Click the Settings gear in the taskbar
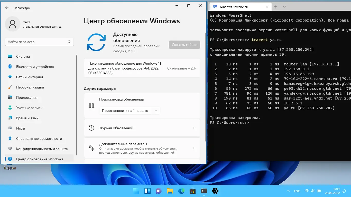Screen dimensions: 351x197 215,191
